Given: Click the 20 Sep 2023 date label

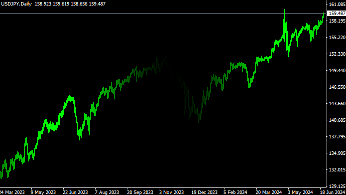Looking at the screenshot, I should [140, 192].
